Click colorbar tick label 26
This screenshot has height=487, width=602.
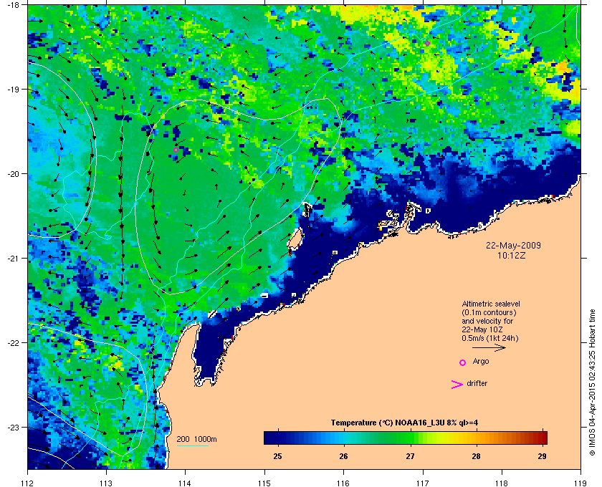point(343,456)
